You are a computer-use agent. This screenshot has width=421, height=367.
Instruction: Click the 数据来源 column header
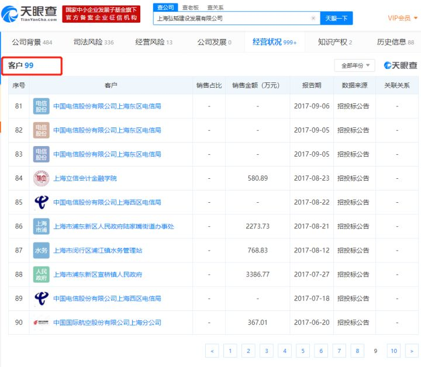click(x=354, y=85)
